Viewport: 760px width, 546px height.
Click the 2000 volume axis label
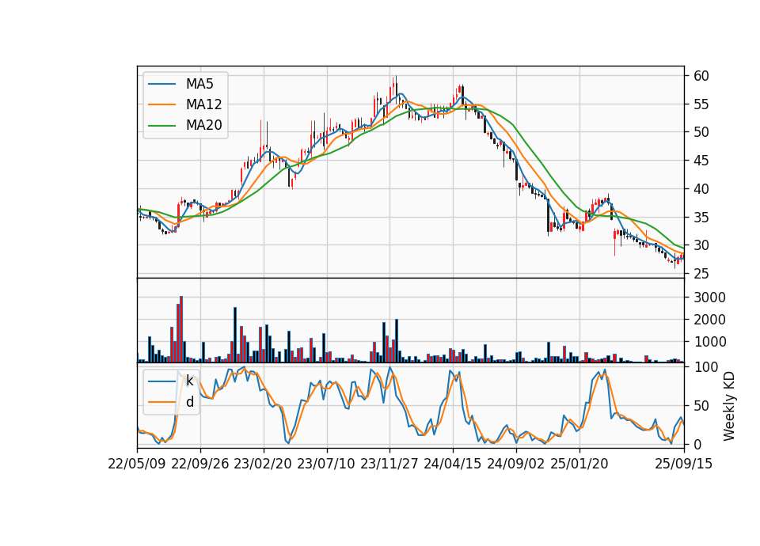click(709, 319)
